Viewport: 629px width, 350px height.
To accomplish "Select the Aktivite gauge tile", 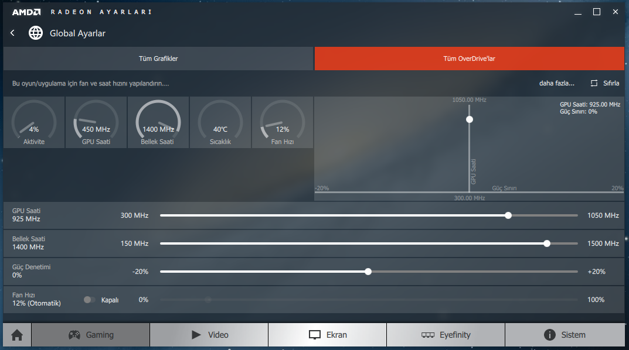I will click(x=34, y=122).
